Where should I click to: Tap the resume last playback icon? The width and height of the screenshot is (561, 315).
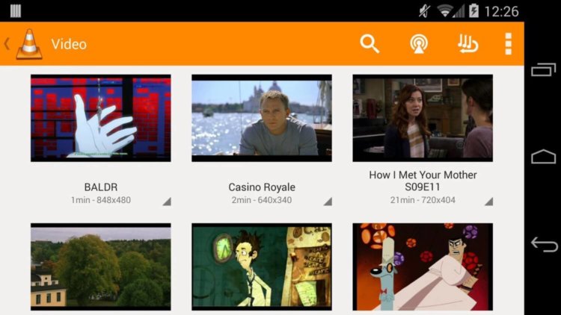pos(467,44)
